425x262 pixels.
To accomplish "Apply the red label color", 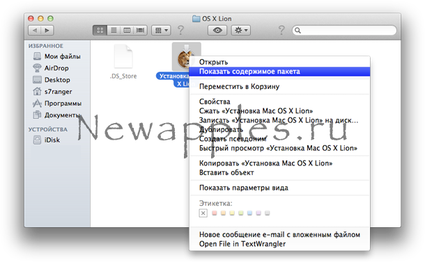I will pyautogui.click(x=215, y=213).
